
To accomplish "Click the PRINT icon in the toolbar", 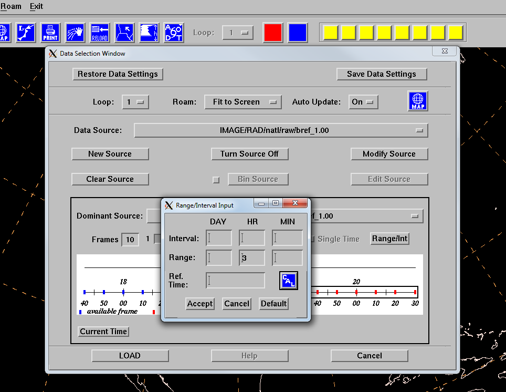I will coord(50,33).
